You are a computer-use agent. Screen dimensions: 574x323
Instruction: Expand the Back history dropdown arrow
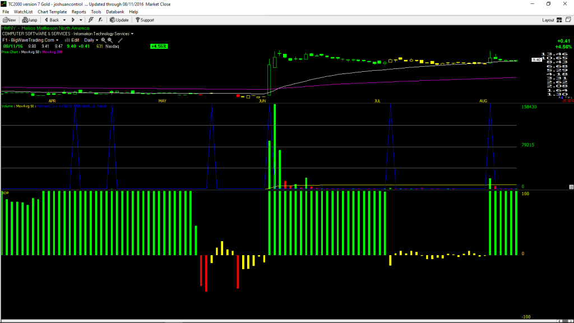pyautogui.click(x=64, y=20)
